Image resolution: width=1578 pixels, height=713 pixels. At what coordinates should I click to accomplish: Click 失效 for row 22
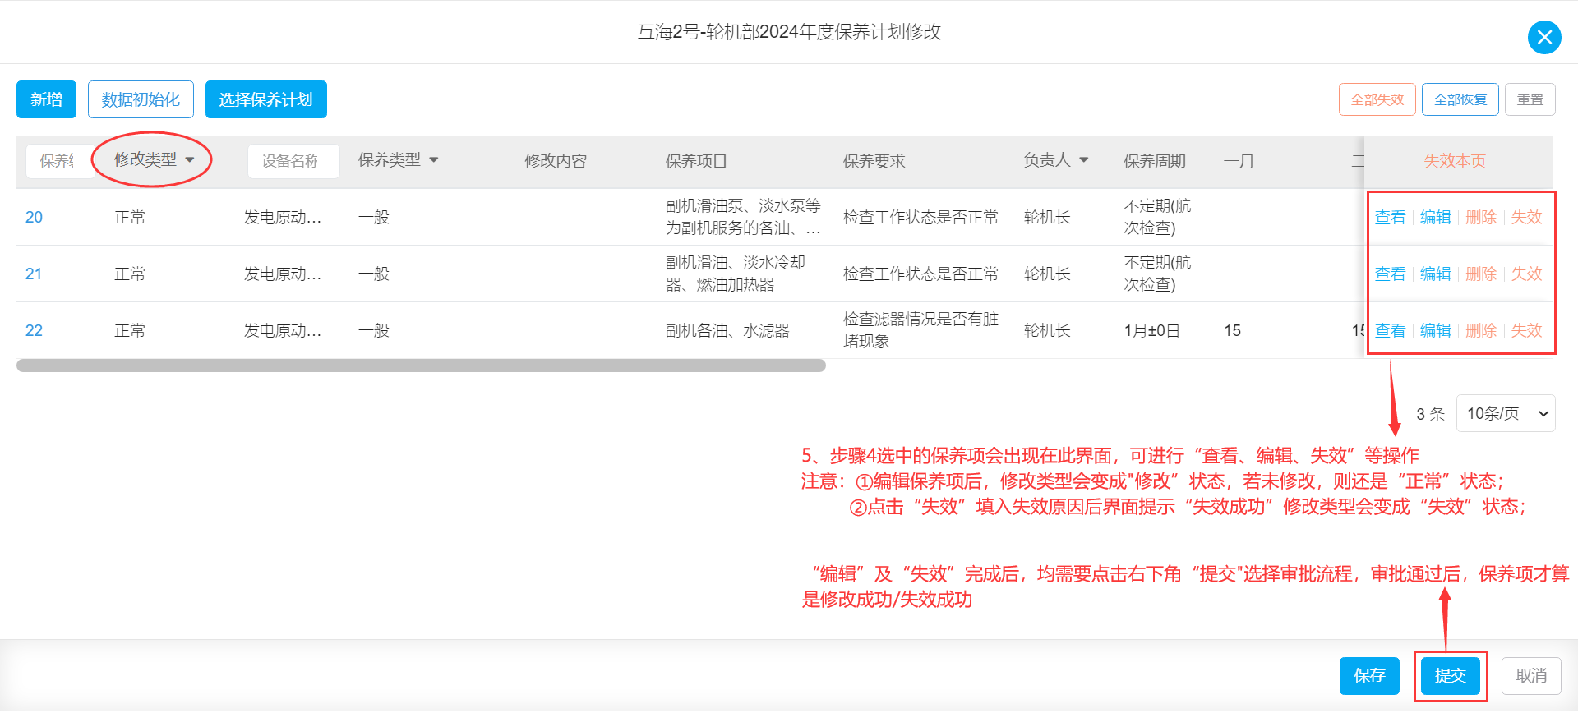(1526, 330)
